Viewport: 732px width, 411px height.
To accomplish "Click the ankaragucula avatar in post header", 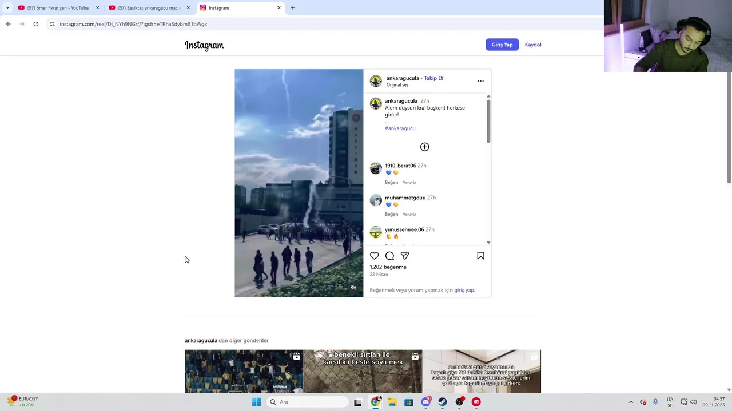I will pyautogui.click(x=376, y=81).
